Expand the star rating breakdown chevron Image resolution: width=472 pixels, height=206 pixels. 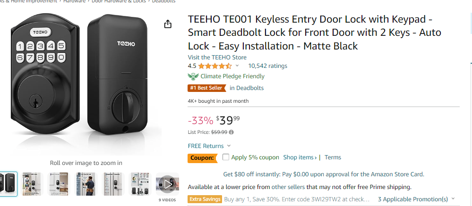pos(237,66)
